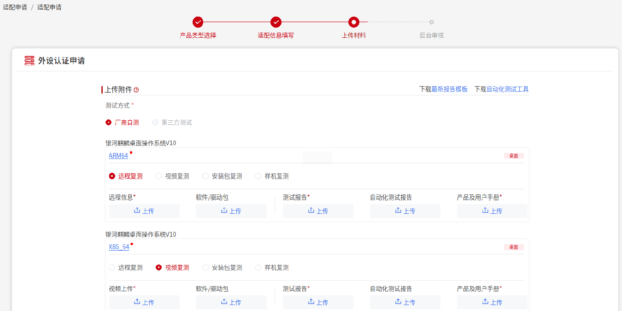Choose 安装包复测 under X86_64

point(205,268)
